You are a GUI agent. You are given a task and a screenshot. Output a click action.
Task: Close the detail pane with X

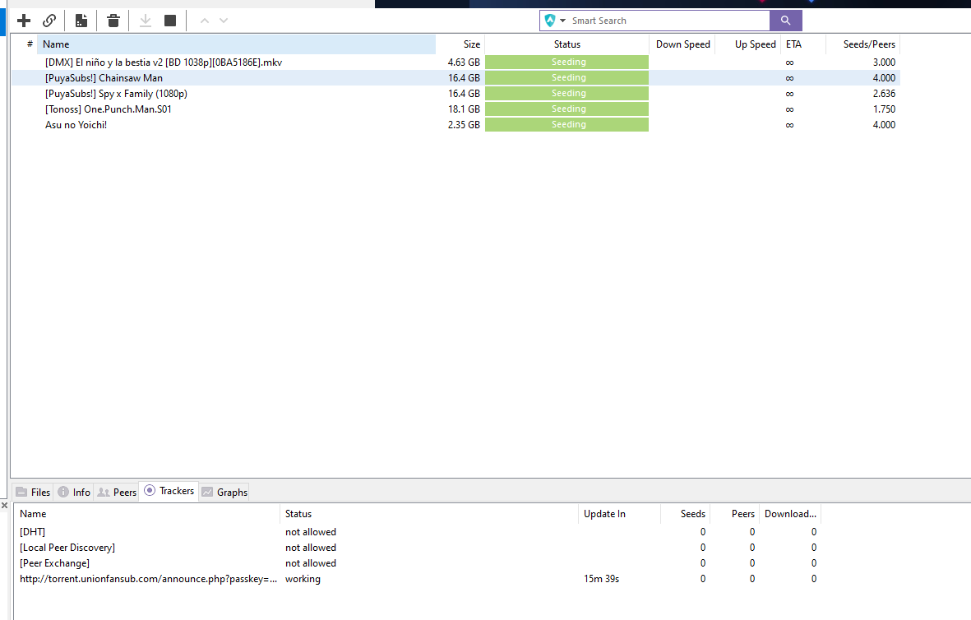click(4, 506)
